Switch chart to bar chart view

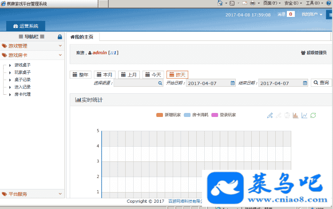296,116
